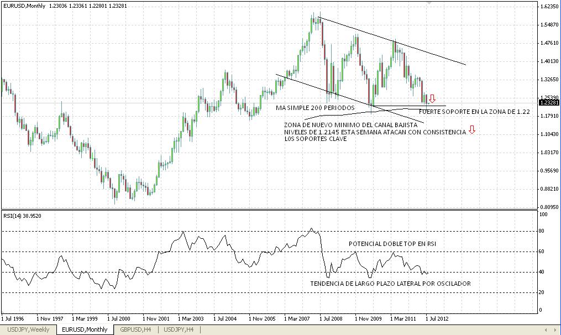The height and width of the screenshot is (335, 561).
Task: Click the '1 Jul 1996' date label
Action: point(13,318)
